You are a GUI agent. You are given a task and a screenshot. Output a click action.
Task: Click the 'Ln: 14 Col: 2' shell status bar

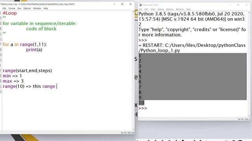click(244, 119)
